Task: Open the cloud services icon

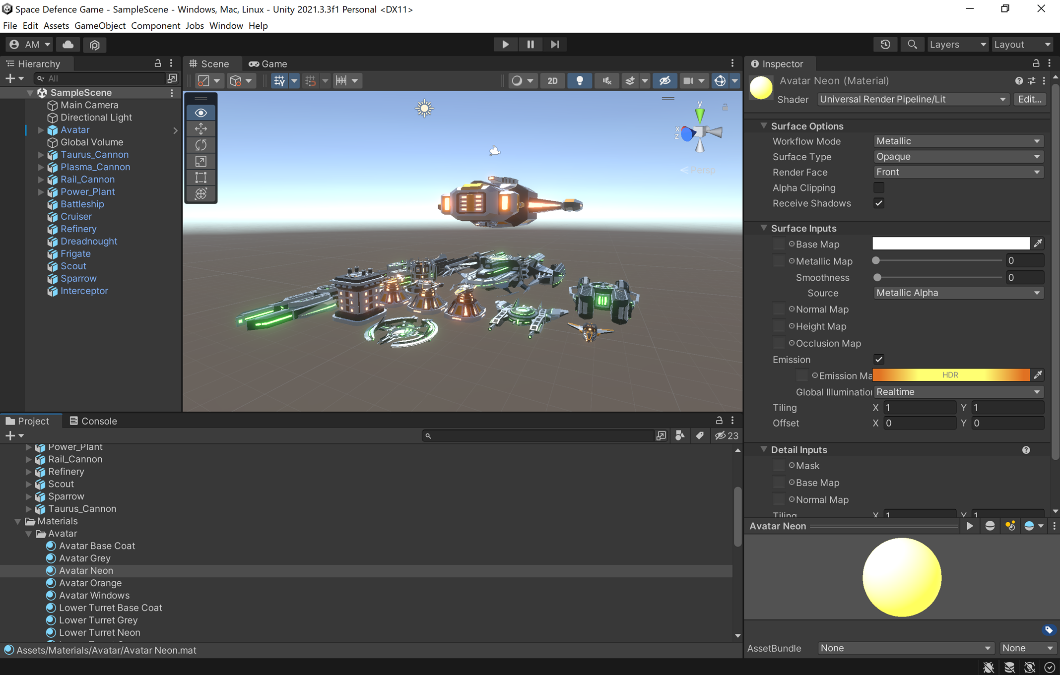Action: click(x=68, y=44)
